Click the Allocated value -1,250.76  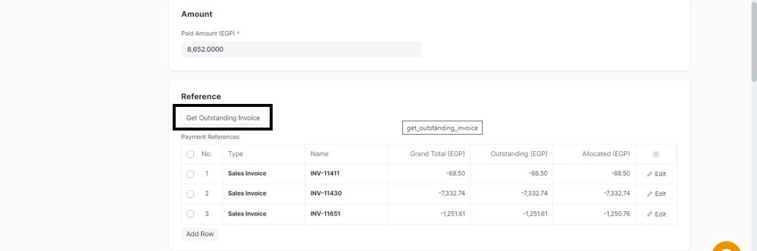[617, 214]
